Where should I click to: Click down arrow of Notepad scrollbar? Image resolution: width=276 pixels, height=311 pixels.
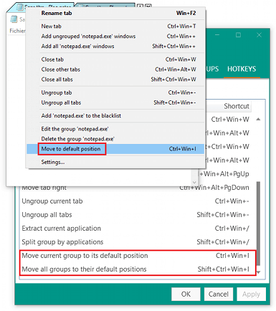click(194, 183)
